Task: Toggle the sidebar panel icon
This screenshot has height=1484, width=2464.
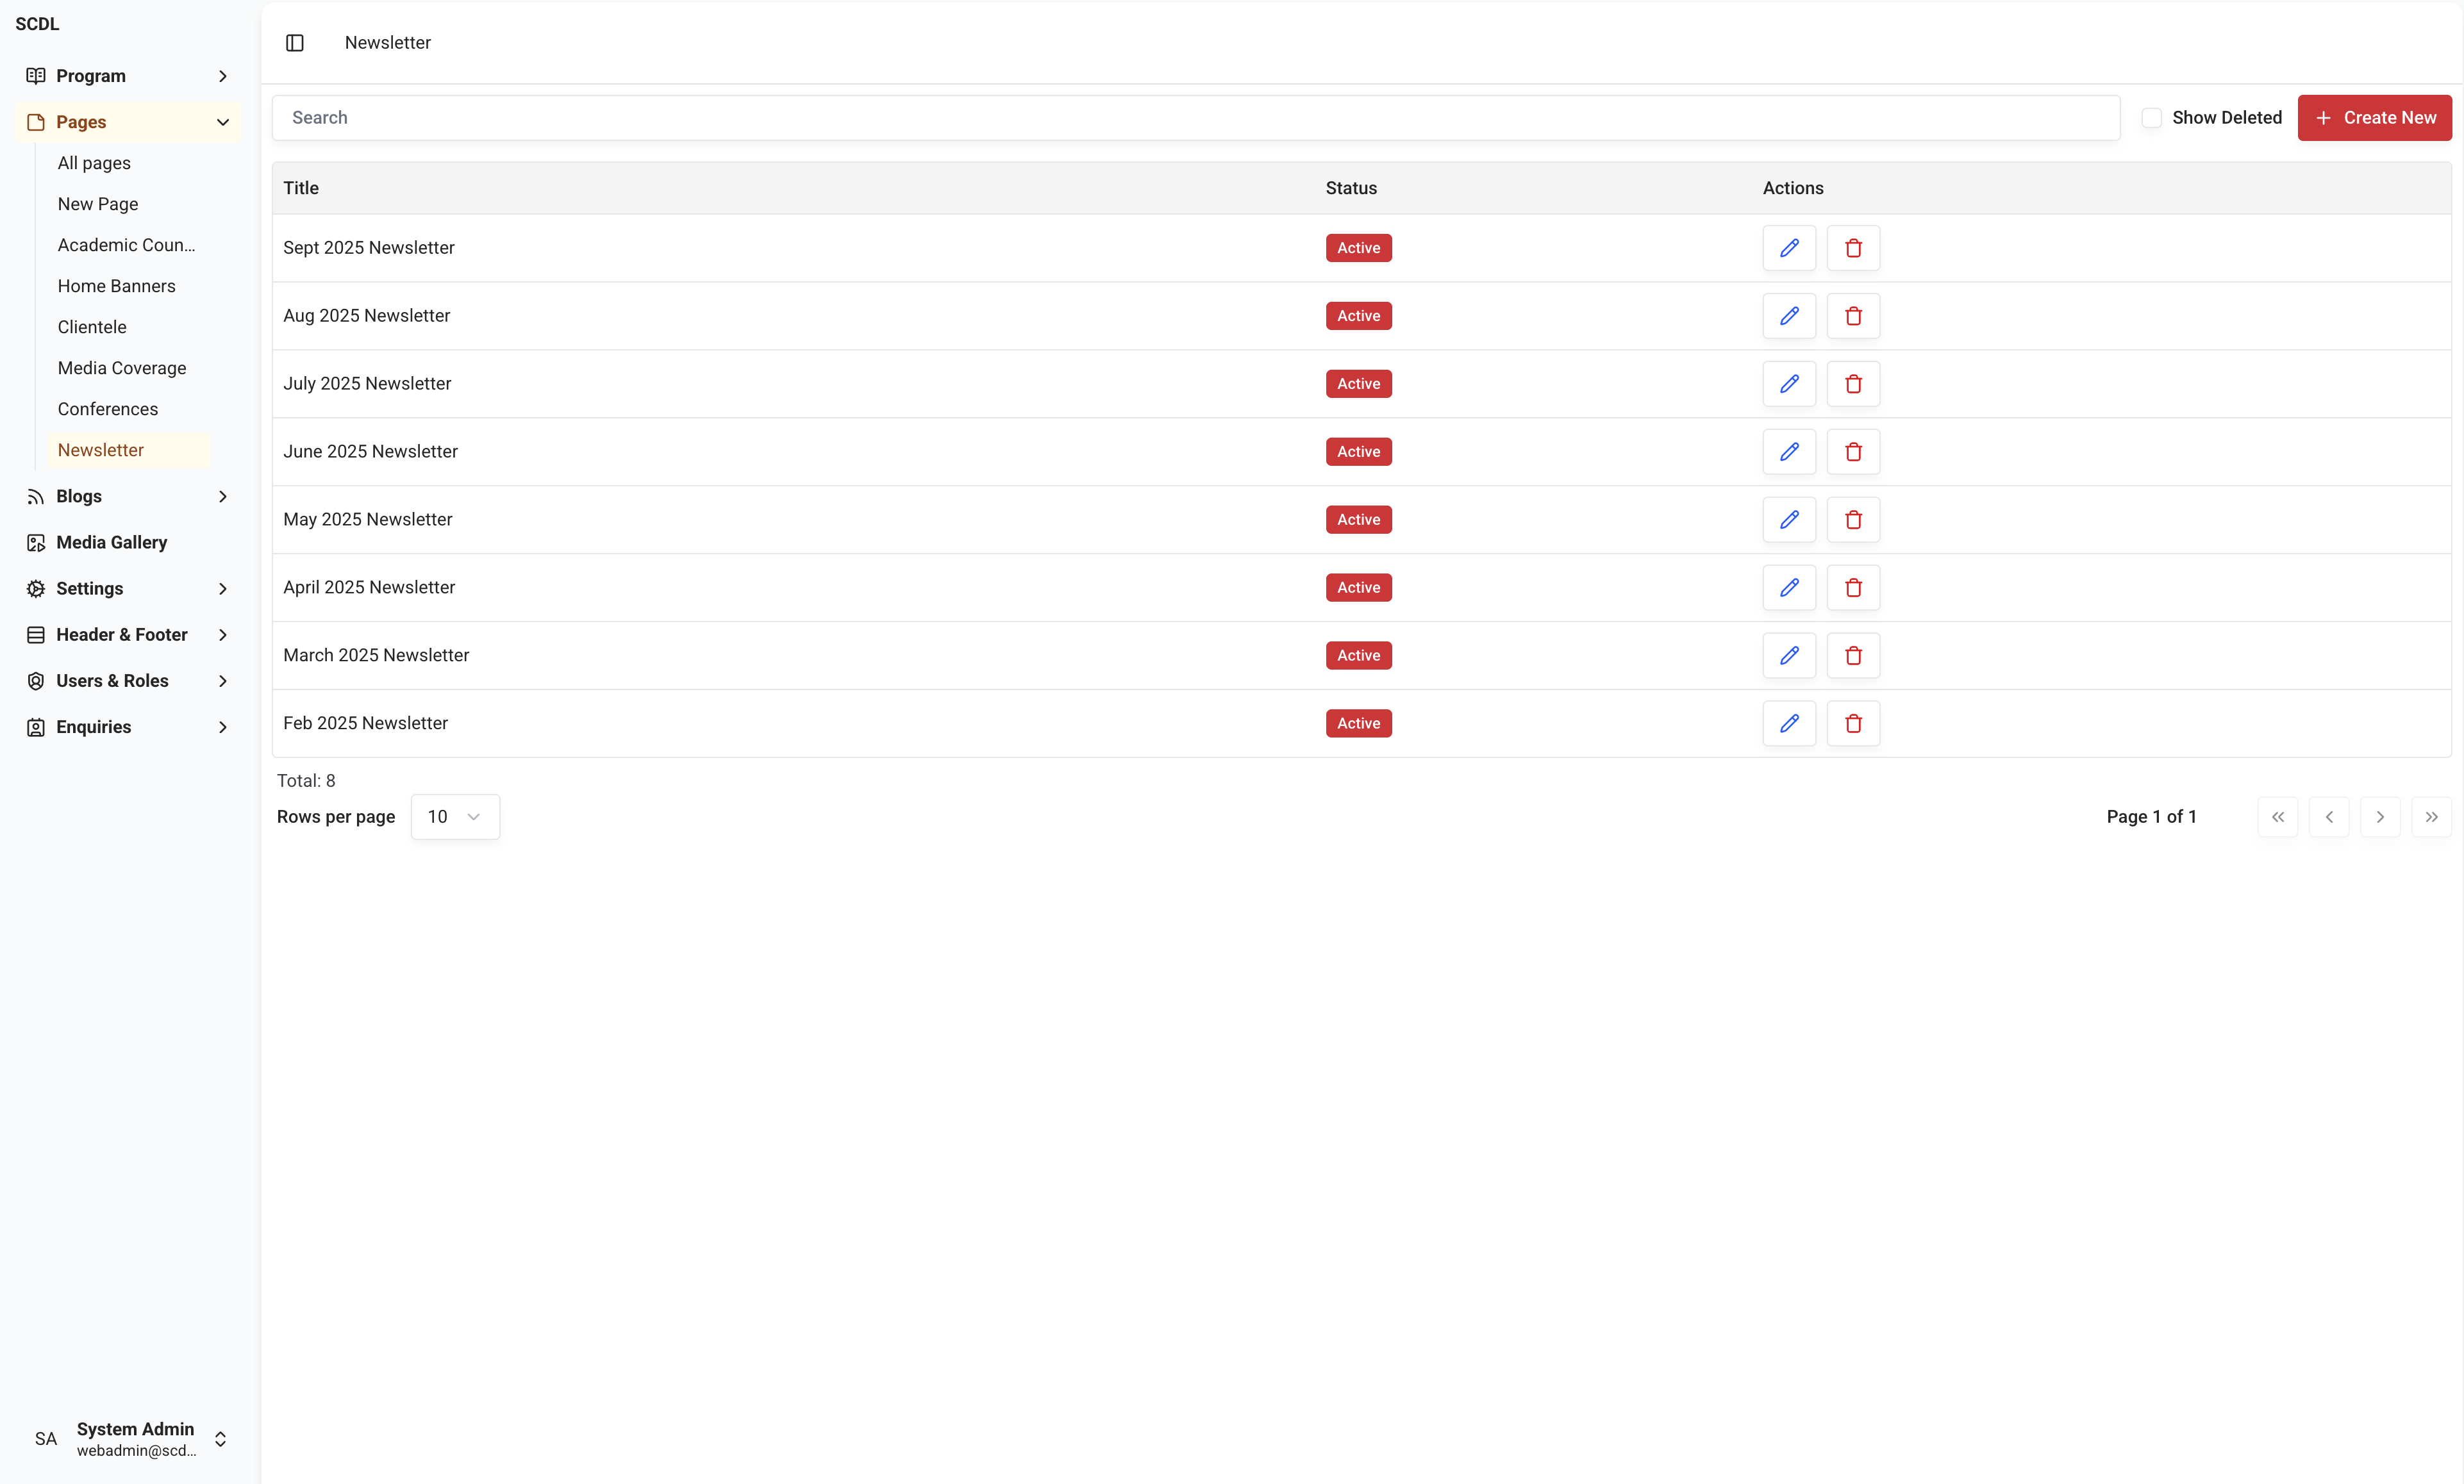Action: pos(294,43)
